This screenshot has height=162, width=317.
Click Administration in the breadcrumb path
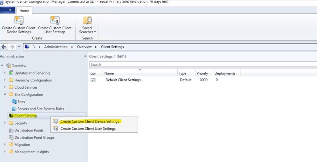point(56,47)
